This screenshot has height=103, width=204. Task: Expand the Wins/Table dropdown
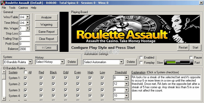click(x=28, y=17)
